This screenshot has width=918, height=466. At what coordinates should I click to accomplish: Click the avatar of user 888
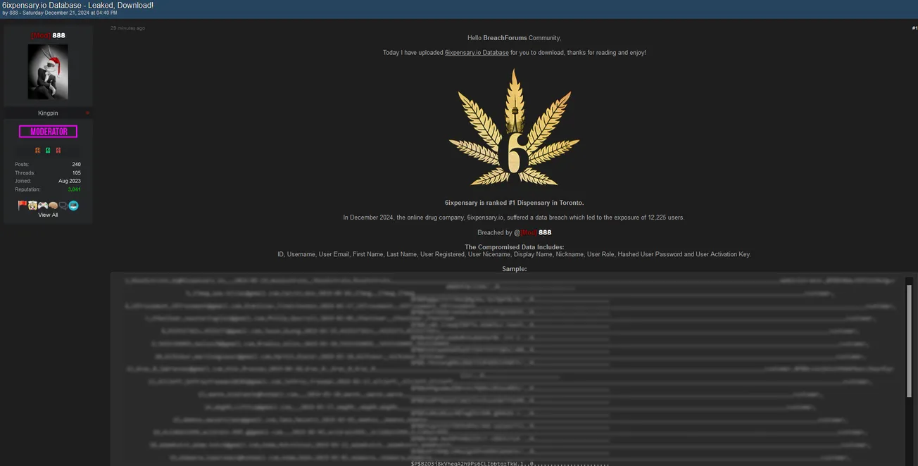click(x=48, y=71)
